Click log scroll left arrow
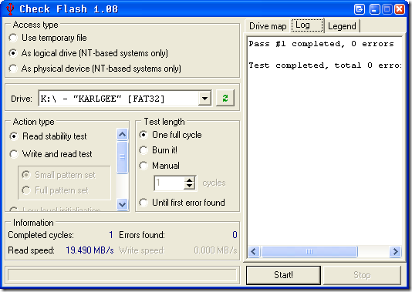This screenshot has height=292, width=412. point(254,252)
